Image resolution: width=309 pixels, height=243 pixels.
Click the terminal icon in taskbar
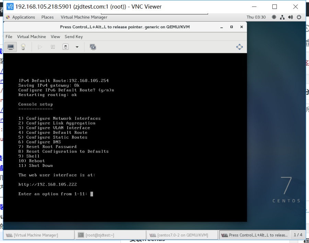(81, 235)
